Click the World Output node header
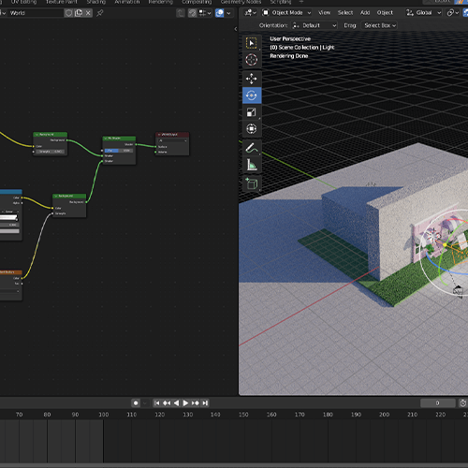 coord(172,135)
